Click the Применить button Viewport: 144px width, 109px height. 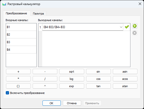[92, 103]
